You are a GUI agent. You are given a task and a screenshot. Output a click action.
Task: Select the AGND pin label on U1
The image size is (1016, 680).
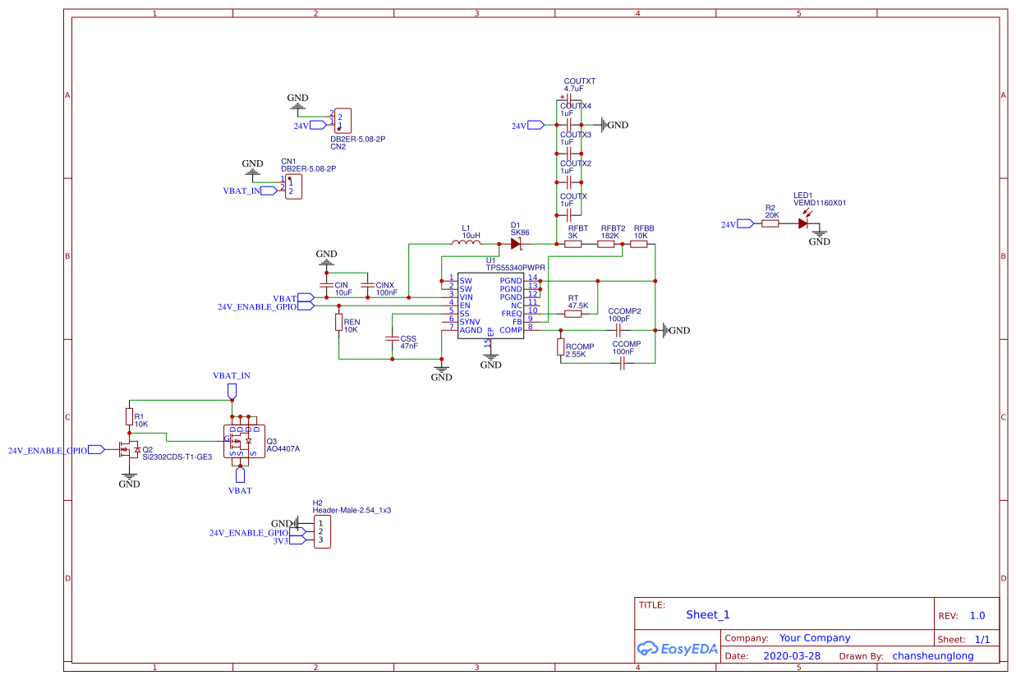coord(471,330)
